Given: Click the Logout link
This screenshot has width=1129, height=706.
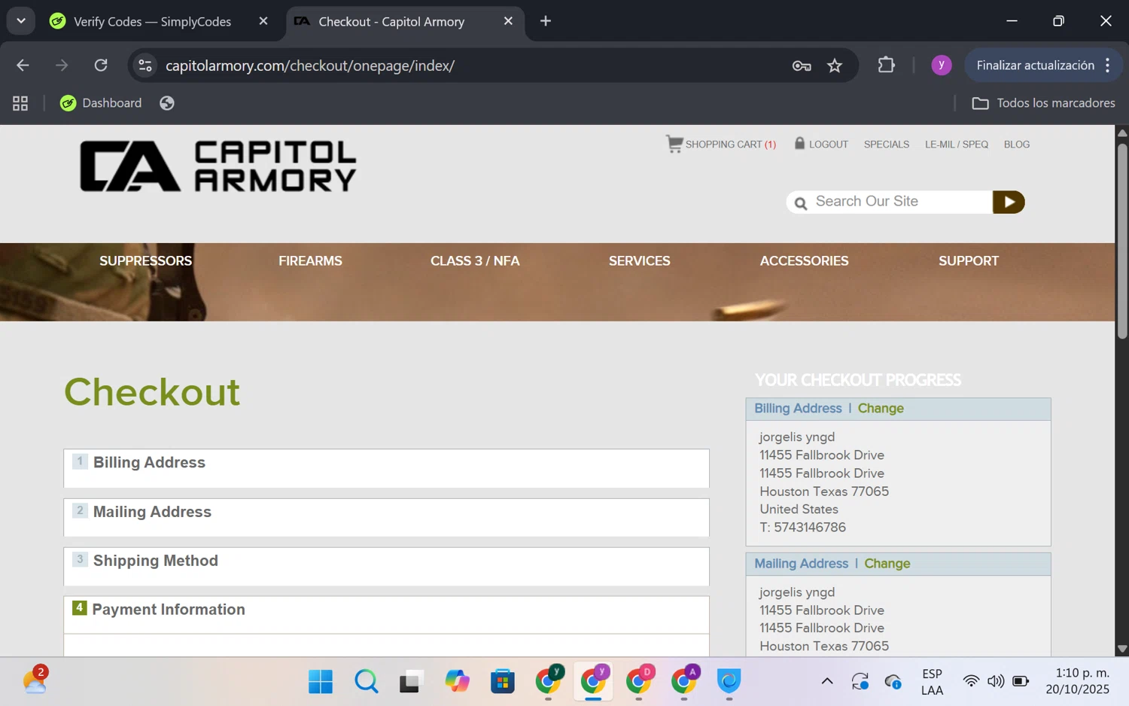Looking at the screenshot, I should pyautogui.click(x=828, y=145).
